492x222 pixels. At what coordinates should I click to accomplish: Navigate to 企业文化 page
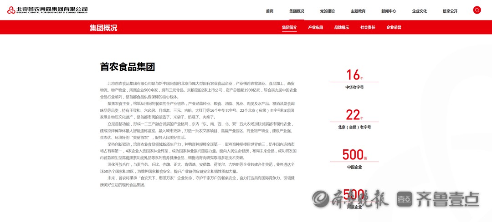click(x=420, y=11)
